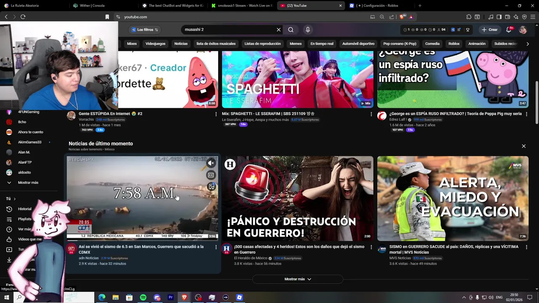Click the system volume icon in the tray
The height and width of the screenshot is (303, 539).
point(491,298)
